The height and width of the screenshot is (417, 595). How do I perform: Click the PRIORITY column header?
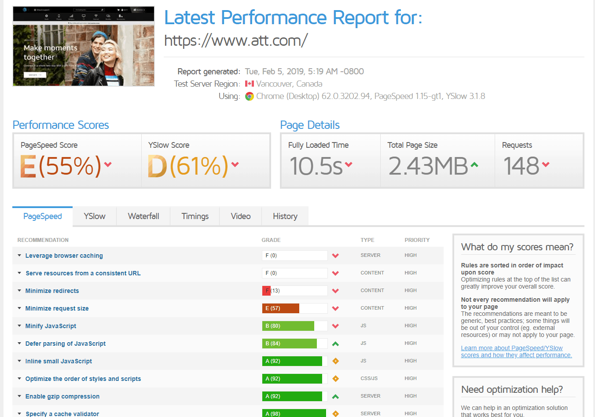(417, 240)
